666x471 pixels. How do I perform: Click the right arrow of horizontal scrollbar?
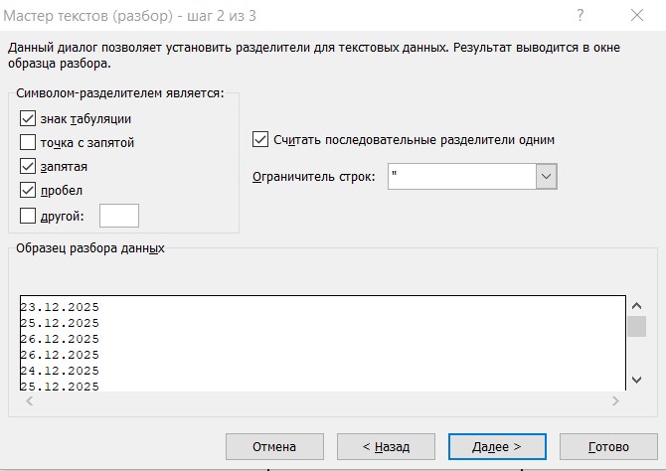click(x=616, y=400)
